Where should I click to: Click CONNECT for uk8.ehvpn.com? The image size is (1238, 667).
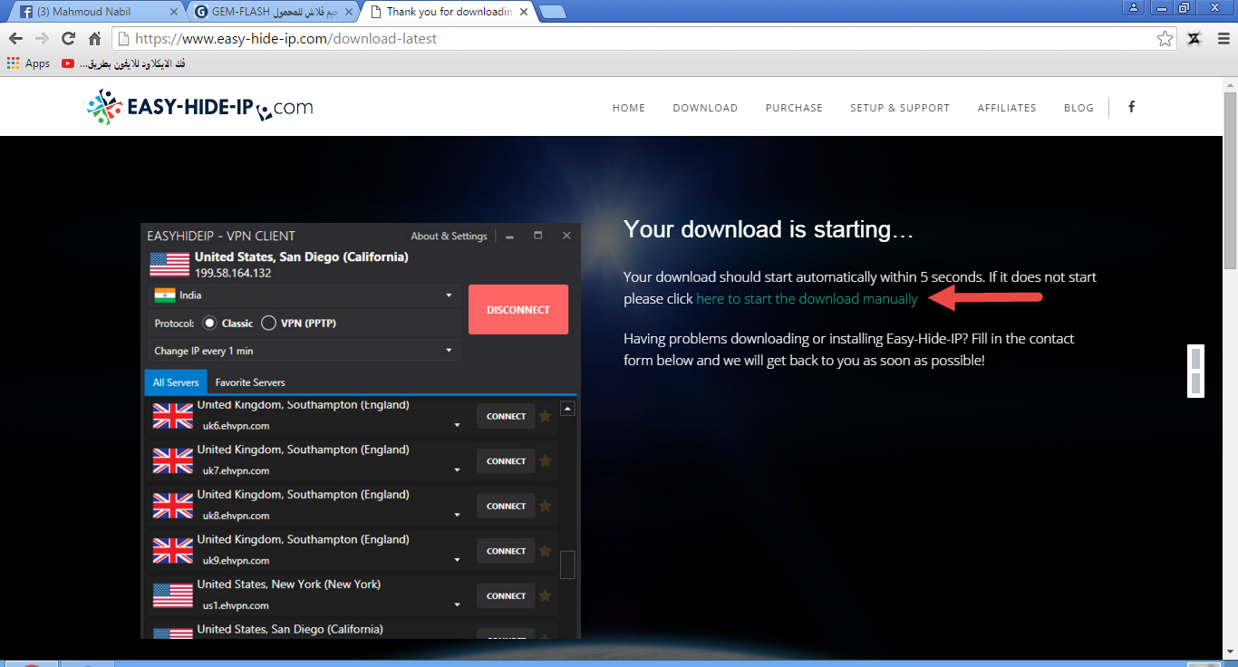pyautogui.click(x=506, y=506)
